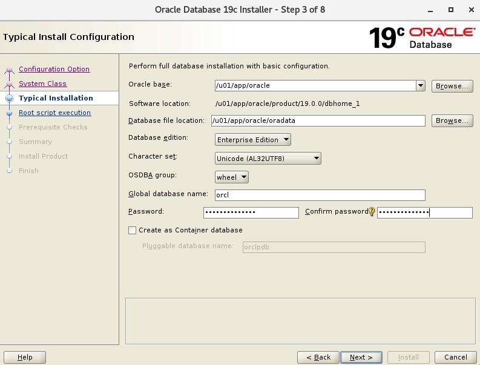Click the Global database name field
Image resolution: width=480 pixels, height=365 pixels.
coord(320,195)
